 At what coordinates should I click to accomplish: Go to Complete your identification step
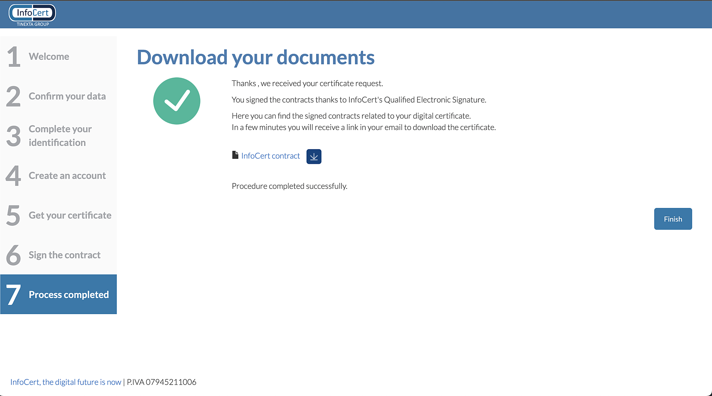click(x=60, y=136)
